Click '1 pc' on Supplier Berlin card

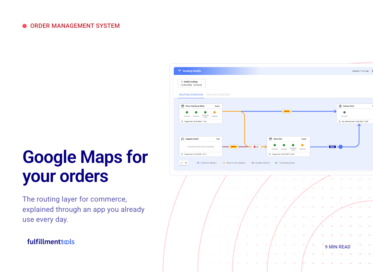pyautogui.click(x=218, y=139)
